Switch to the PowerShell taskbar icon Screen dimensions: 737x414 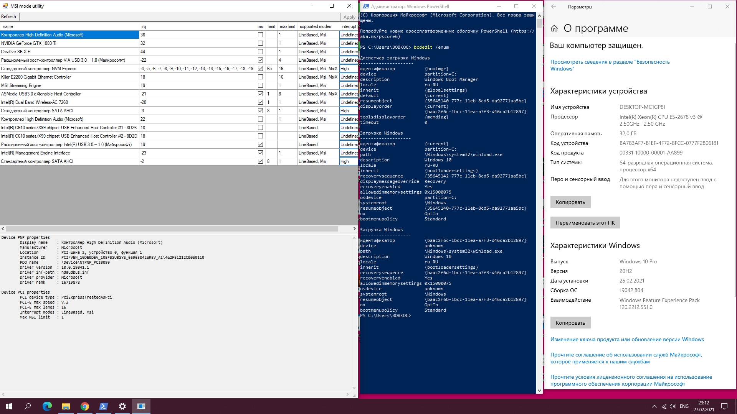point(104,406)
